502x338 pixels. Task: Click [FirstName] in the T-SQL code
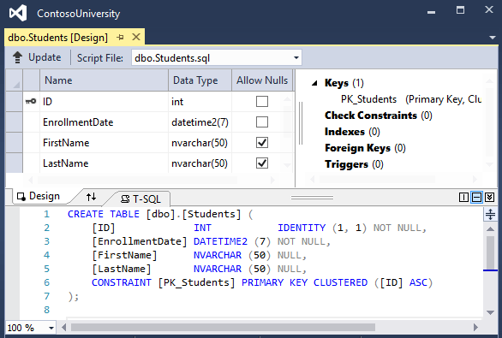tap(124, 255)
